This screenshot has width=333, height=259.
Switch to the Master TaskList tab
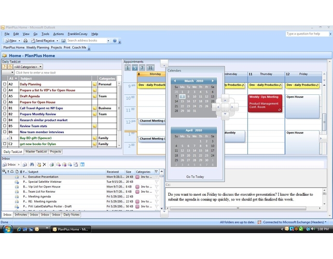[x=36, y=151]
